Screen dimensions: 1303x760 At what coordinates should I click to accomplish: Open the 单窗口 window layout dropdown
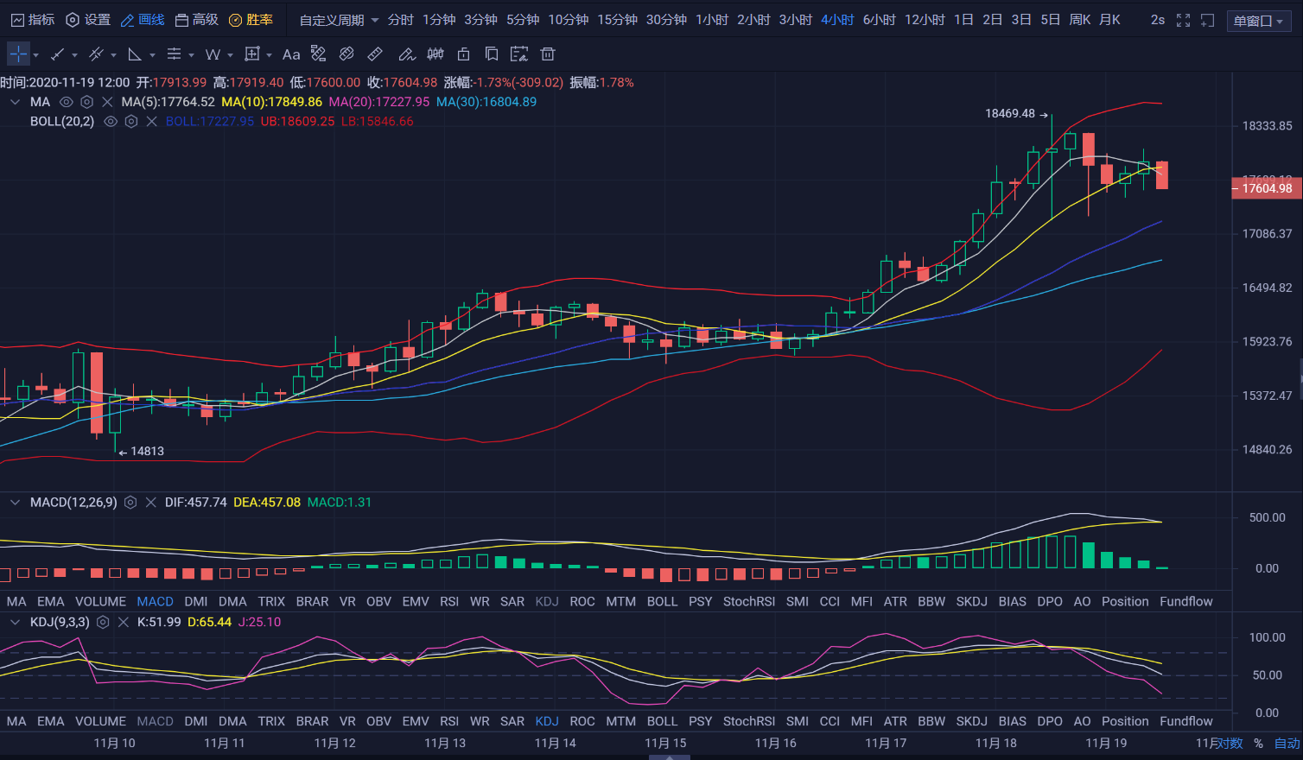click(x=1258, y=21)
